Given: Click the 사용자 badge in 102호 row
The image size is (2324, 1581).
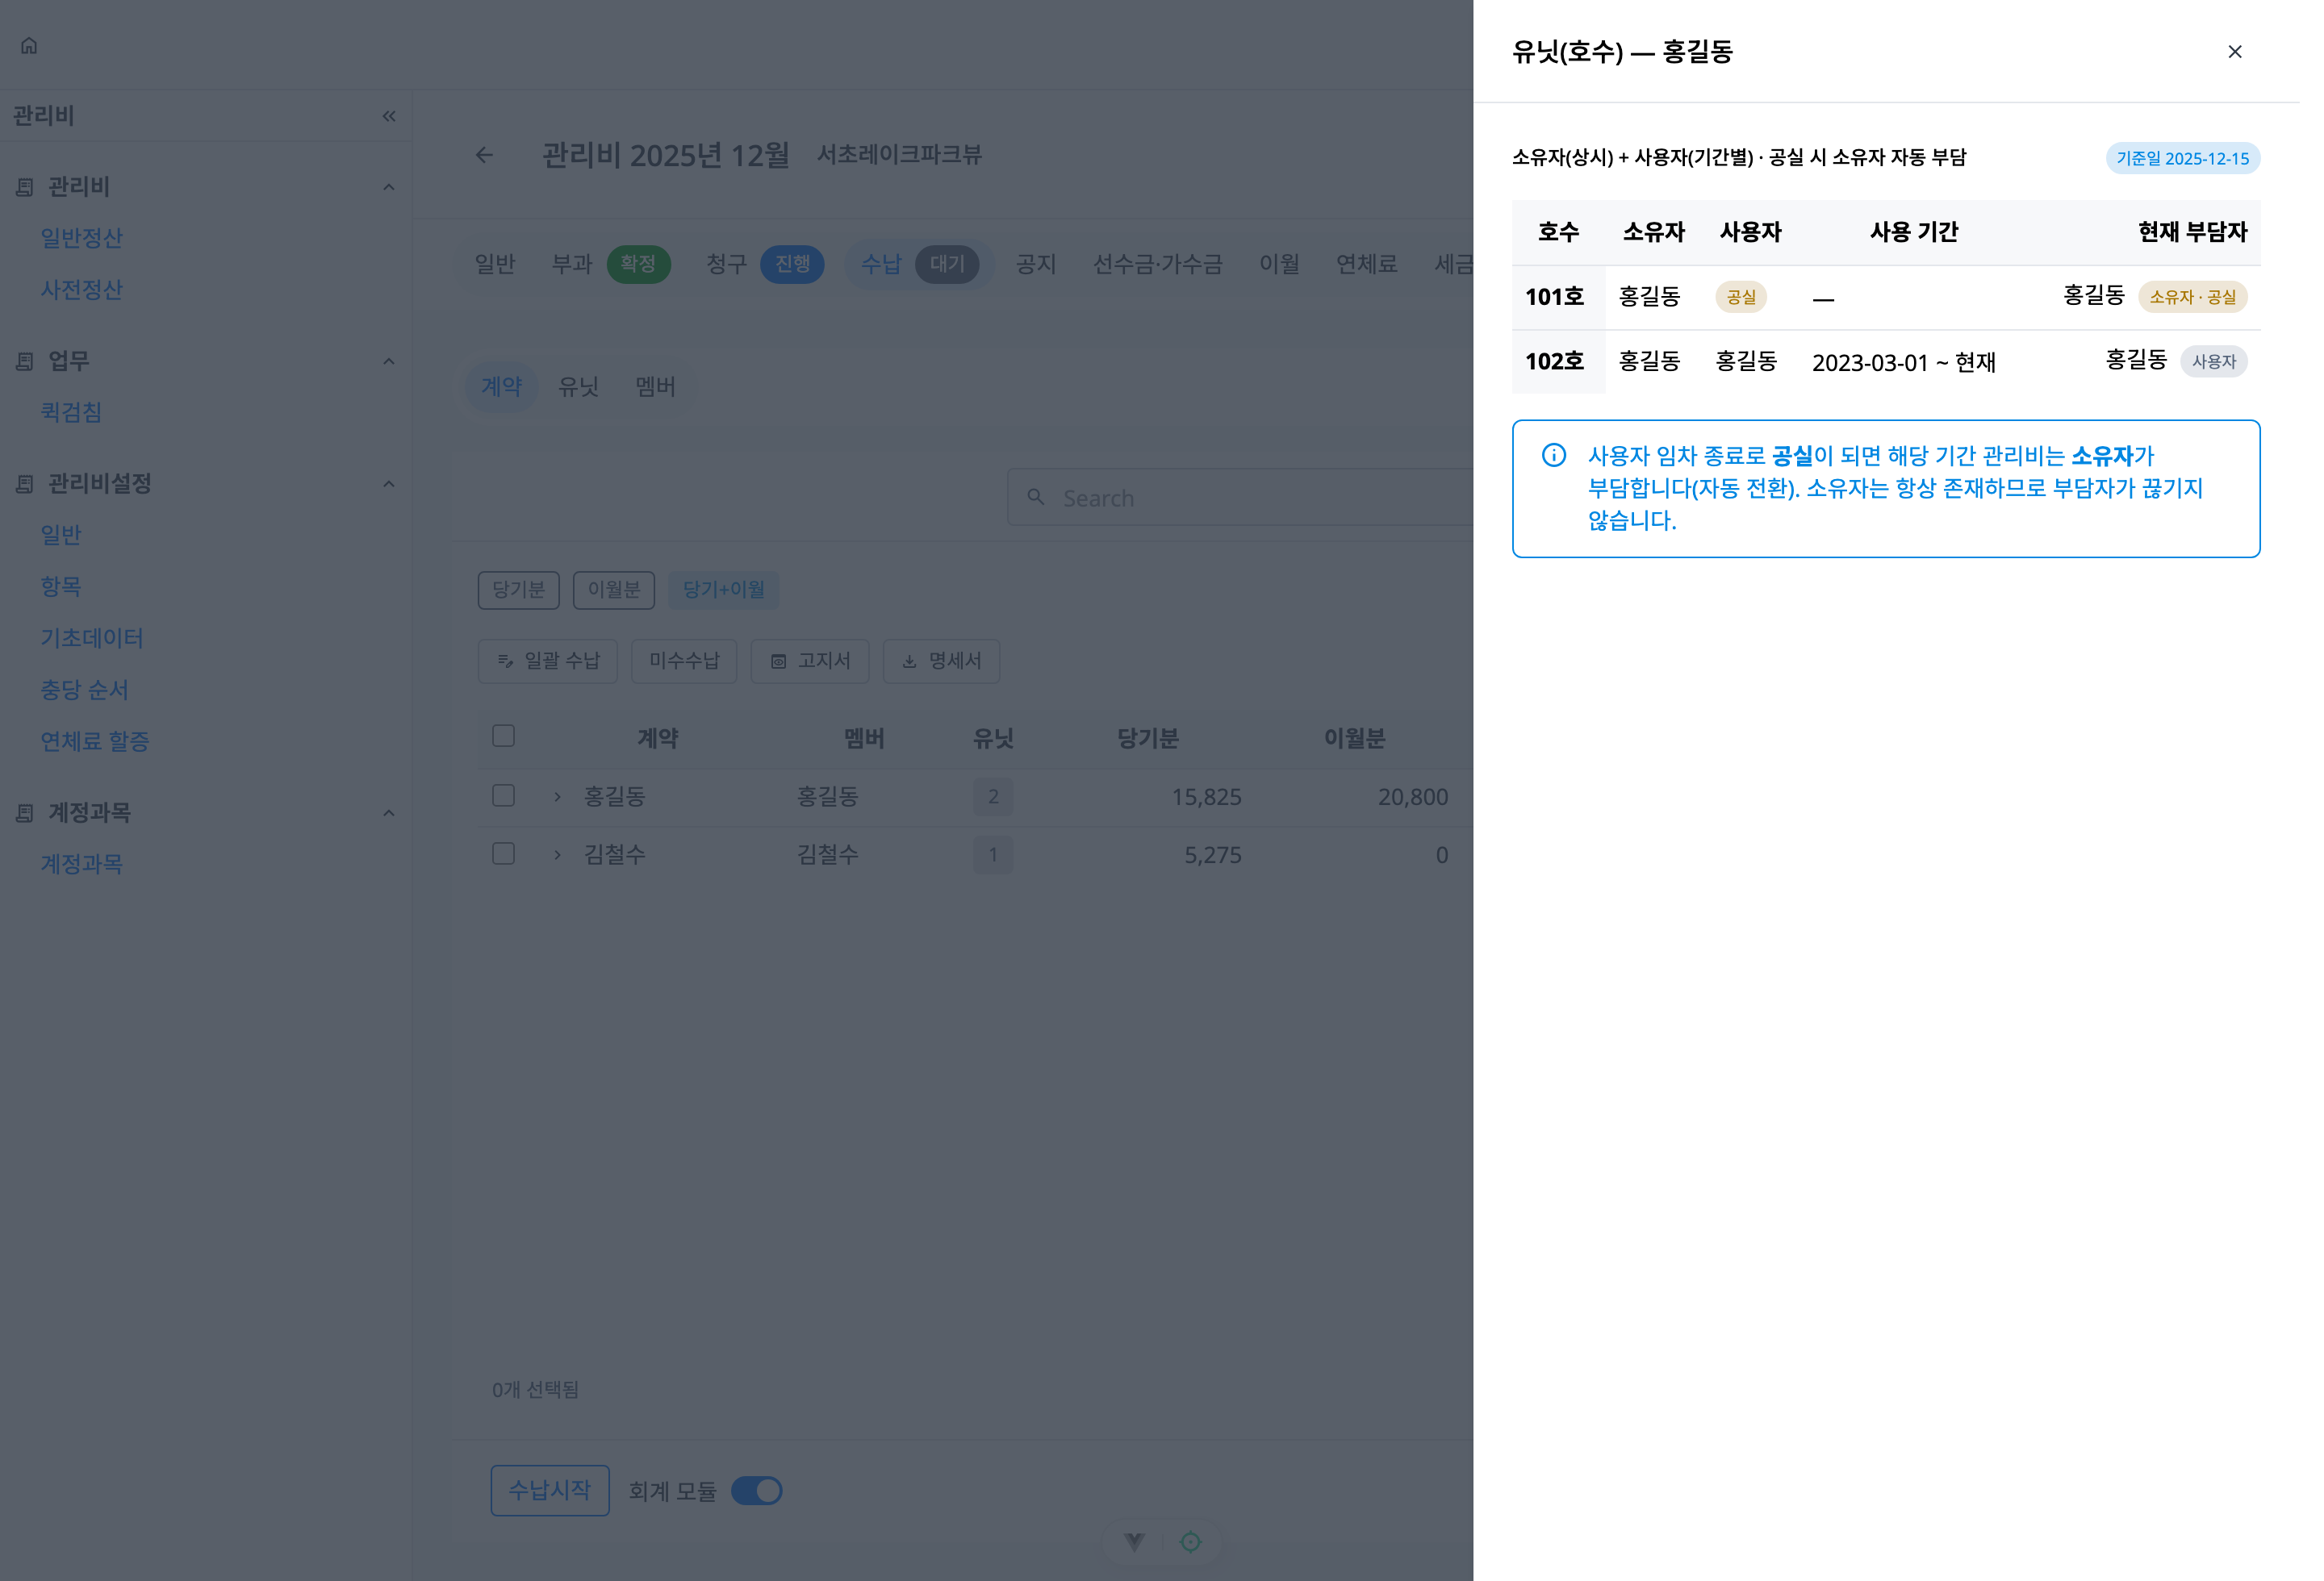Looking at the screenshot, I should point(2214,361).
